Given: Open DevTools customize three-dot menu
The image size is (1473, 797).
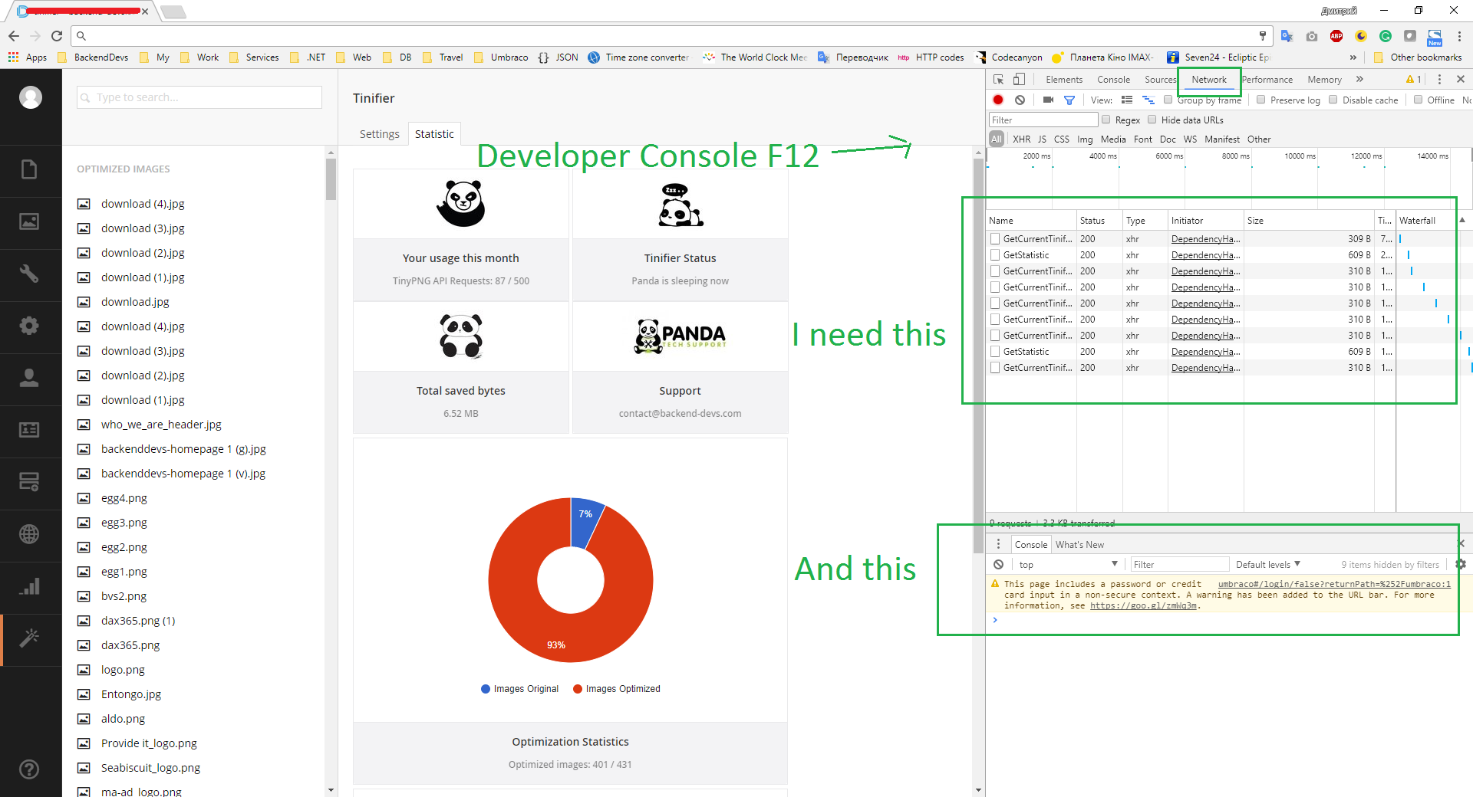Looking at the screenshot, I should (1439, 80).
